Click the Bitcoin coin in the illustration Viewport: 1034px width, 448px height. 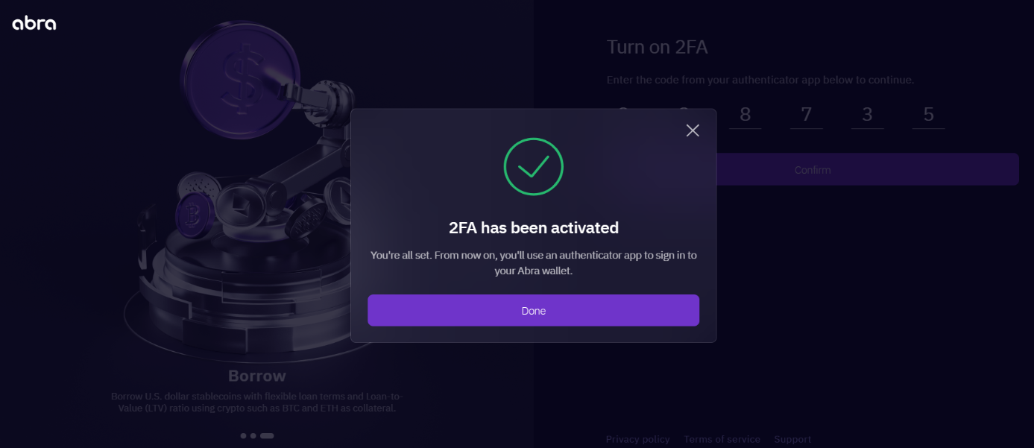(x=195, y=217)
